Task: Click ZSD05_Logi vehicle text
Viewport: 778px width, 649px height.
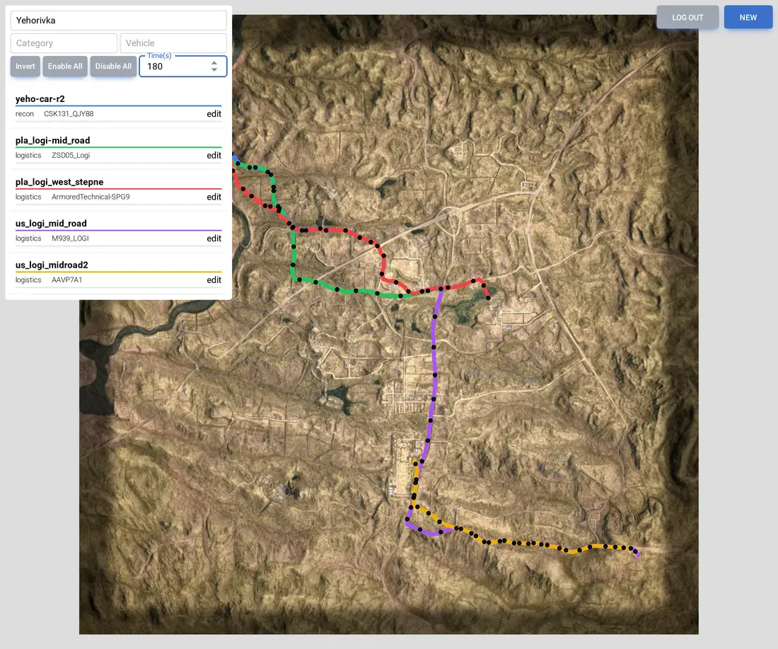Action: pyautogui.click(x=71, y=156)
